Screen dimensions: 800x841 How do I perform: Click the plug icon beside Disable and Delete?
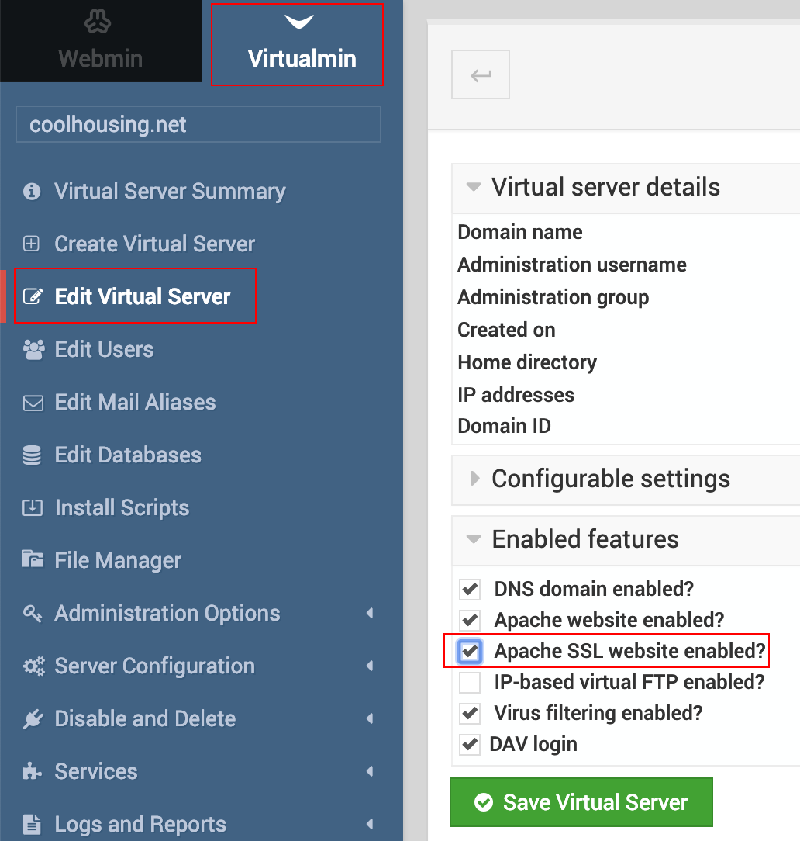(33, 719)
